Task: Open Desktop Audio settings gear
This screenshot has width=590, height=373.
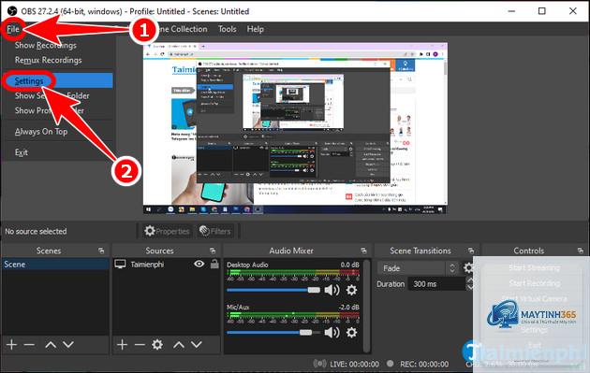Action: [351, 290]
